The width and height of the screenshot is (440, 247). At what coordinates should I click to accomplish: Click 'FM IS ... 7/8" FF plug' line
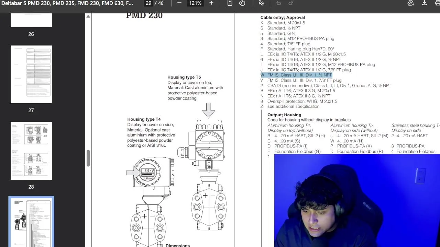tap(304, 80)
